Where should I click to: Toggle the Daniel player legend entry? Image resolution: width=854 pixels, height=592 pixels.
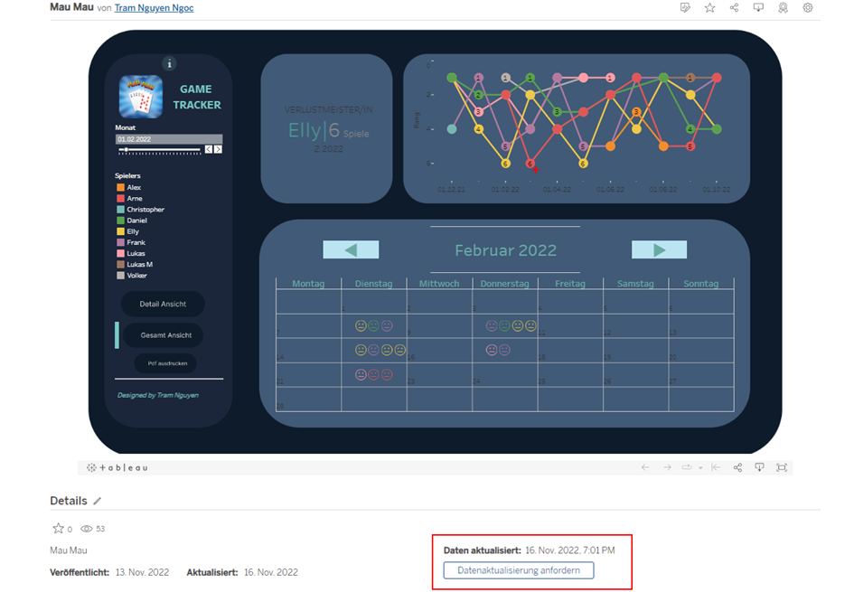coord(132,221)
